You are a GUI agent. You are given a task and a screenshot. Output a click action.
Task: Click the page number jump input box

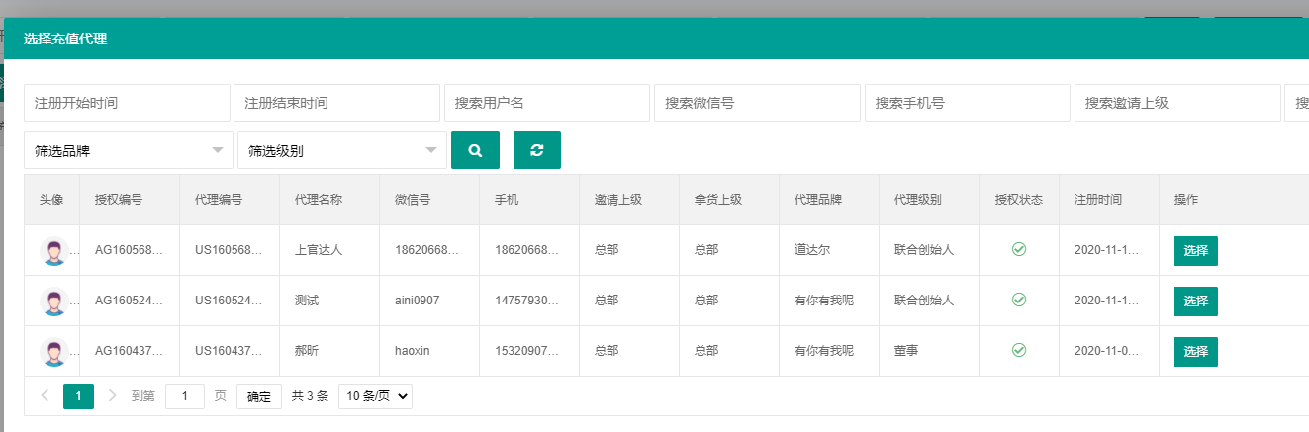click(185, 396)
